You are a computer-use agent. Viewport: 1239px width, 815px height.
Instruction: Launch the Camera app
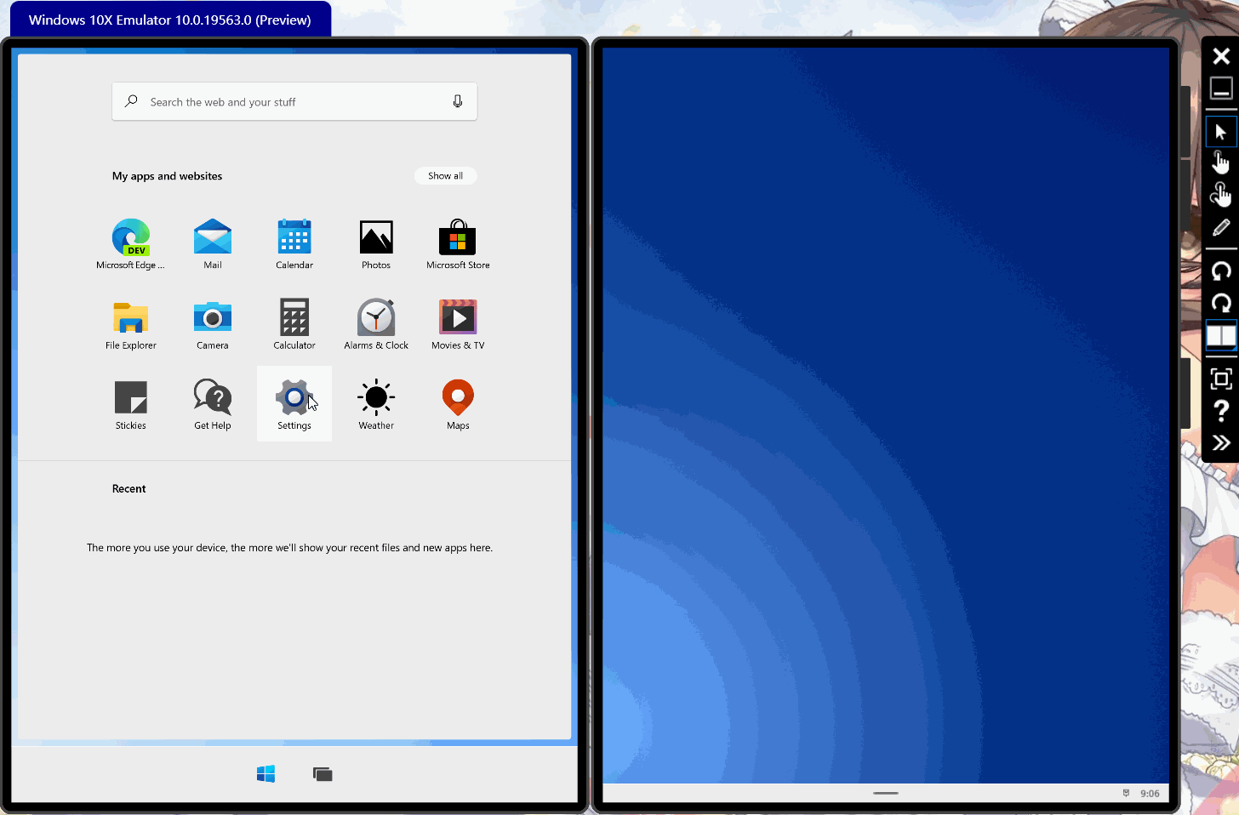coord(212,316)
